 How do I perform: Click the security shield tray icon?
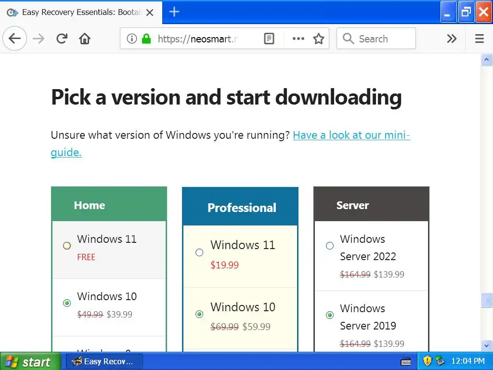click(x=427, y=360)
